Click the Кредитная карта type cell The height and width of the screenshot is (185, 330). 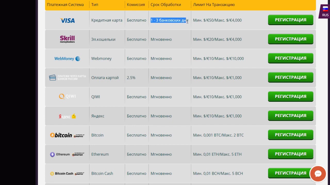pos(107,20)
